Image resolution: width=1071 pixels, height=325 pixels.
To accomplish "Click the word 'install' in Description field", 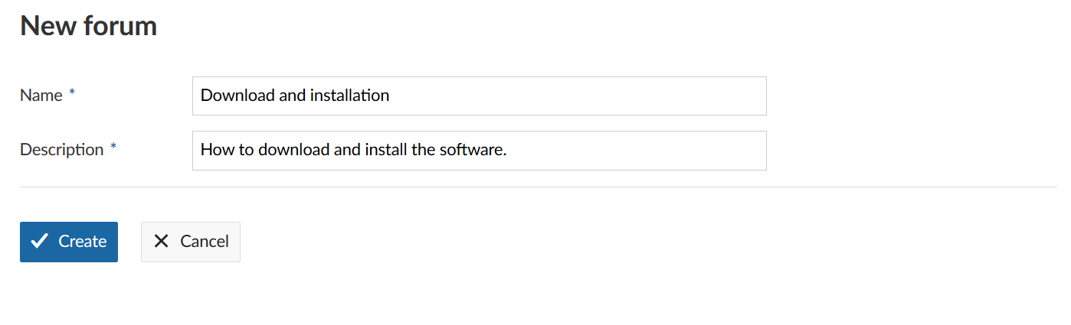I will pyautogui.click(x=381, y=150).
